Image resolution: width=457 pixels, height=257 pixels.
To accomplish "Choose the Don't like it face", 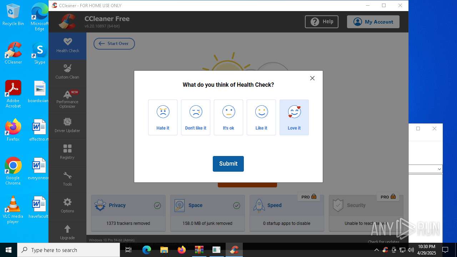I will (196, 117).
